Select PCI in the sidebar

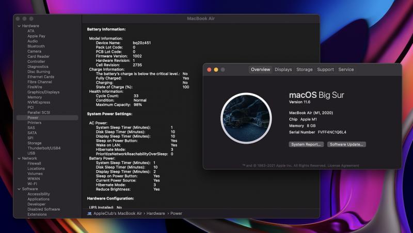30,107
